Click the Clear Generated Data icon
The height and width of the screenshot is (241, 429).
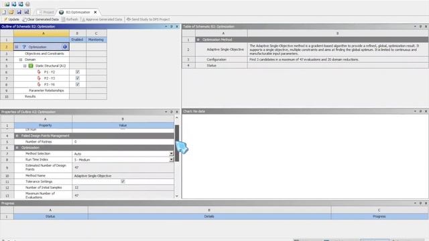tap(24, 19)
